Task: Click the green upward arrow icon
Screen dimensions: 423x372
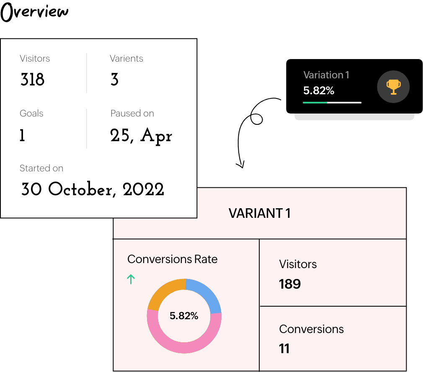Action: point(131,279)
